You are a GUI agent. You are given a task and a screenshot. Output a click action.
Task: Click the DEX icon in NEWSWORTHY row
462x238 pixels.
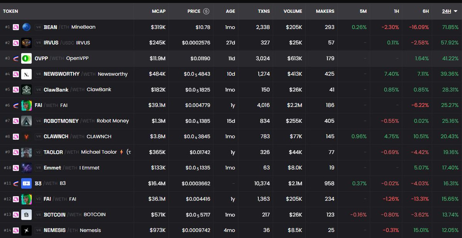click(x=16, y=74)
